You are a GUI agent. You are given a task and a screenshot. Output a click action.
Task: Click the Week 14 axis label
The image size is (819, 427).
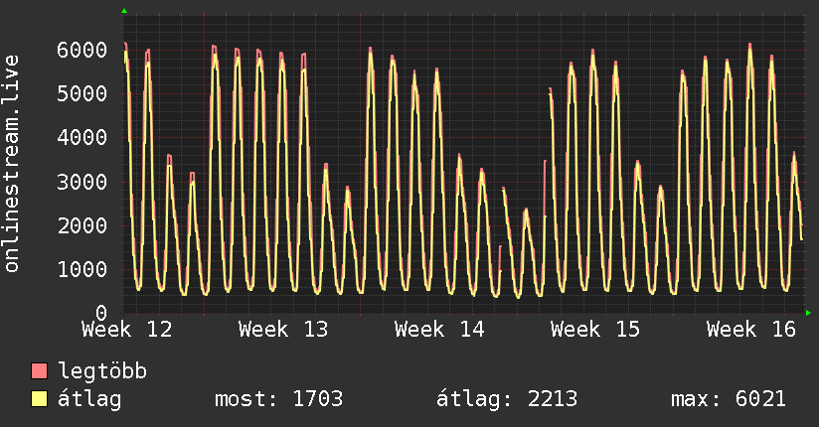tap(439, 330)
